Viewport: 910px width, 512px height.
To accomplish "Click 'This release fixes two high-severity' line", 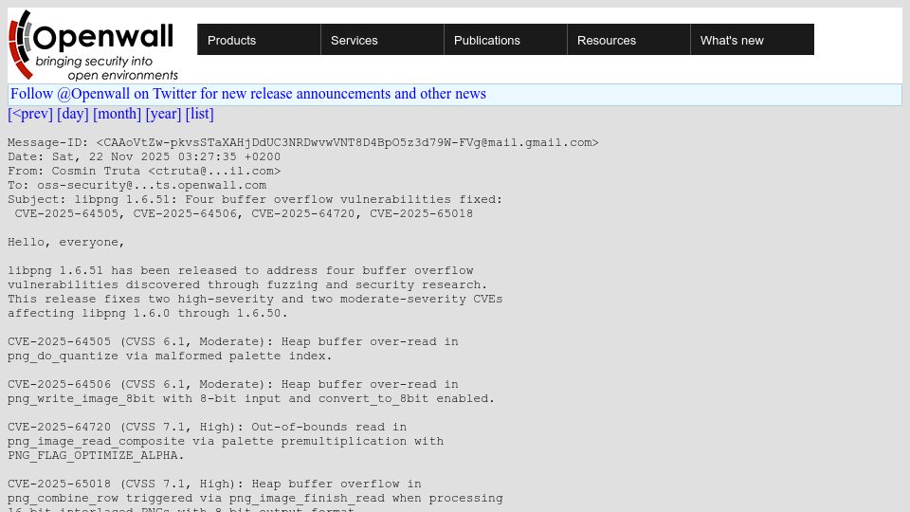I will point(255,299).
